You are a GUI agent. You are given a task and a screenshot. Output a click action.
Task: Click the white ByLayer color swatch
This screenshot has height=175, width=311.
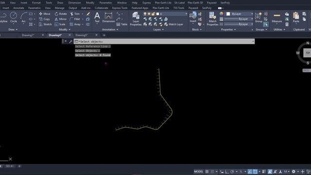point(228,14)
